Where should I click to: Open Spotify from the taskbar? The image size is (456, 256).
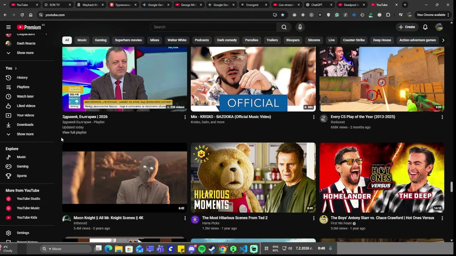point(202,249)
